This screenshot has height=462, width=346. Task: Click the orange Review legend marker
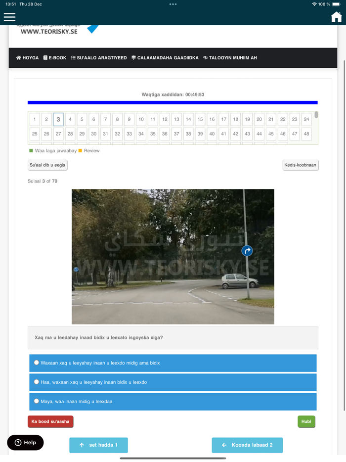tap(80, 150)
